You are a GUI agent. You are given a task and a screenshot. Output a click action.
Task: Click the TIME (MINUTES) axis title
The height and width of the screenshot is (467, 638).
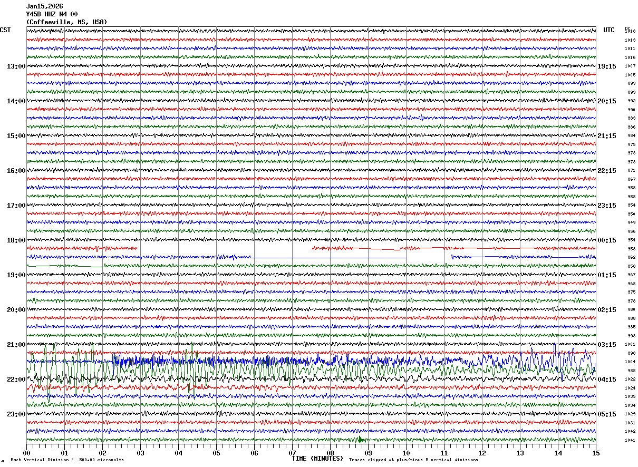(317, 459)
